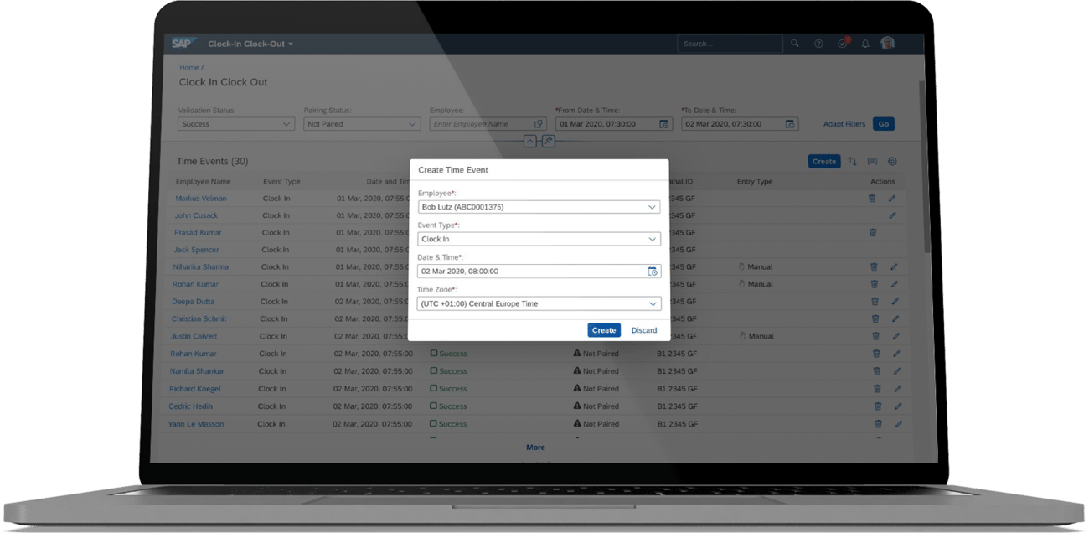This screenshot has height=533, width=1089.
Task: Open date picker in Create Time Event dialog
Action: click(654, 271)
